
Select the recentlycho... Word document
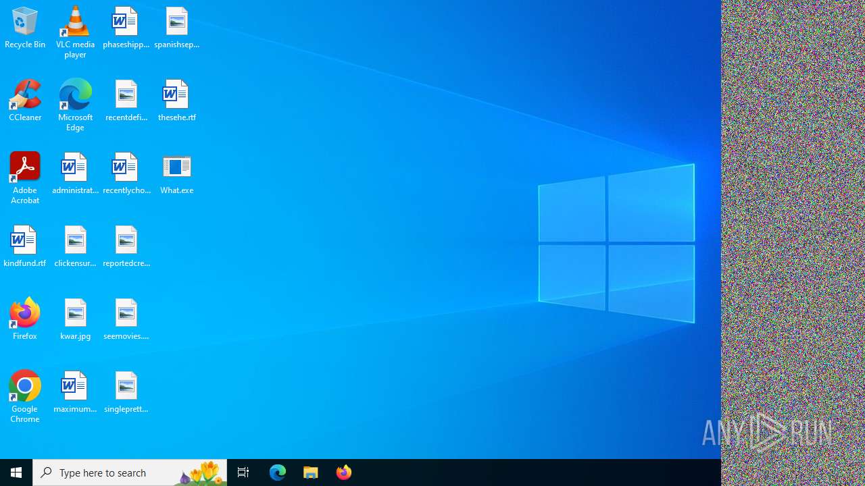click(x=126, y=173)
